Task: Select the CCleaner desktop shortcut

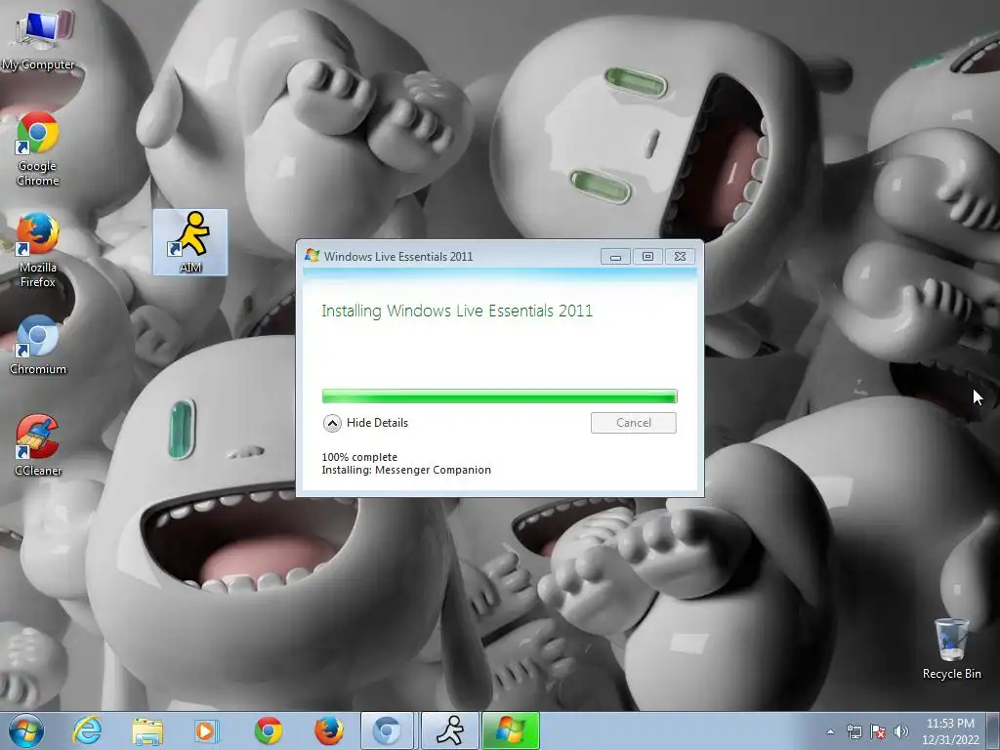Action: click(x=38, y=445)
